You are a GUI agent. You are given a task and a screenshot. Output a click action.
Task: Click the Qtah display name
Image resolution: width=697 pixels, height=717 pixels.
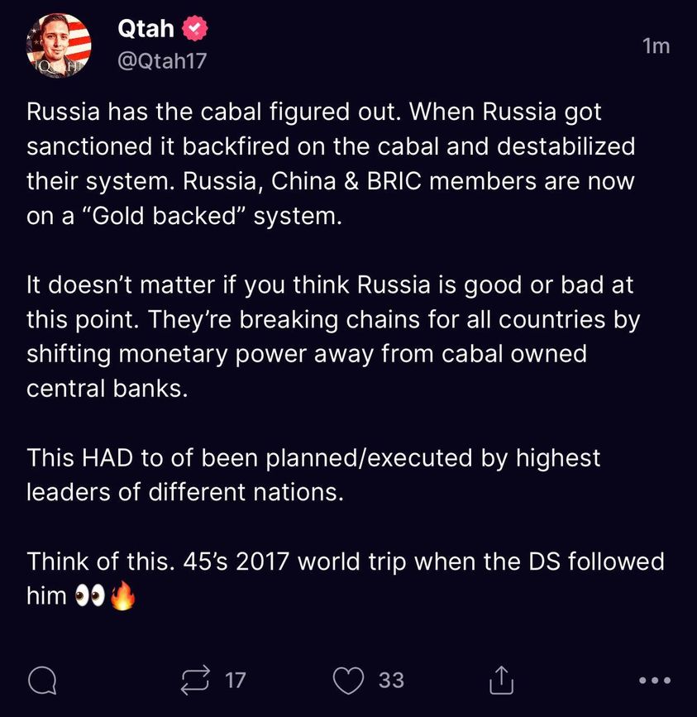click(146, 29)
